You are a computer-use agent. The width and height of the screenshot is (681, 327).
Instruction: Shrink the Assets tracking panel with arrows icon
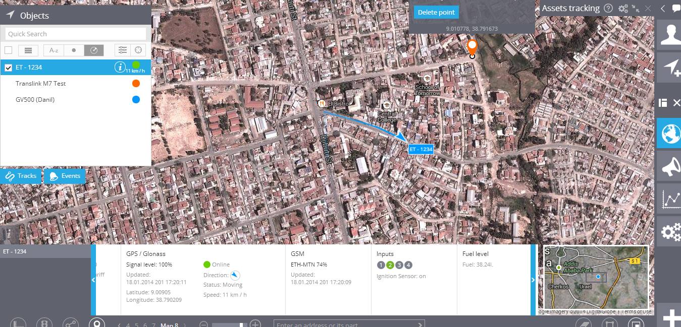tap(636, 9)
